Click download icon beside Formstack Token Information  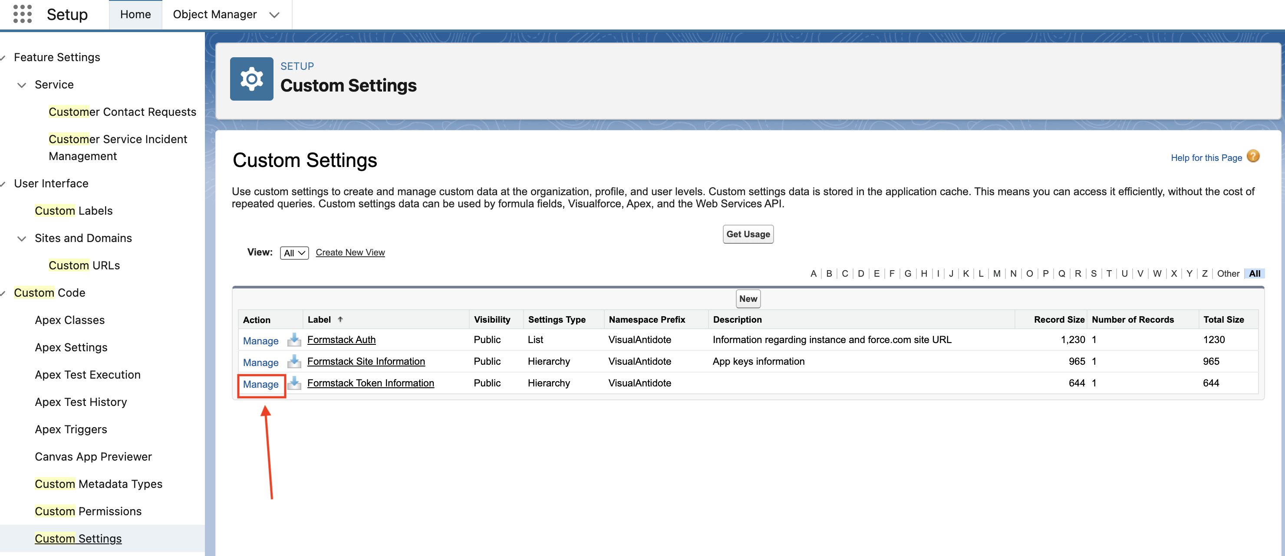pyautogui.click(x=294, y=383)
